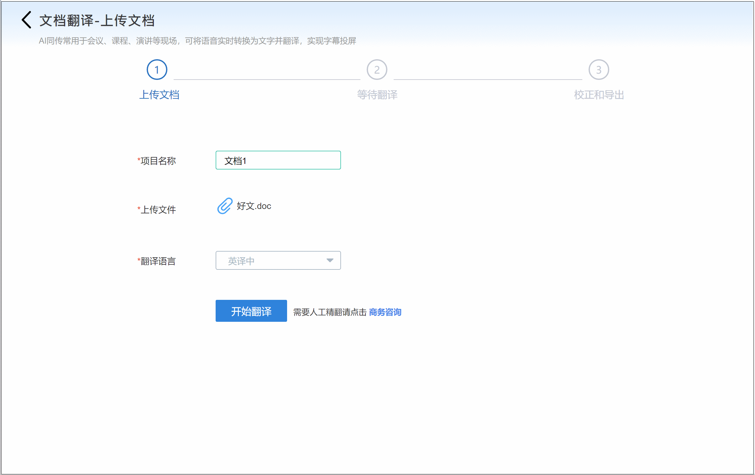Click the page title 文档翻译-上传文档

coord(97,20)
